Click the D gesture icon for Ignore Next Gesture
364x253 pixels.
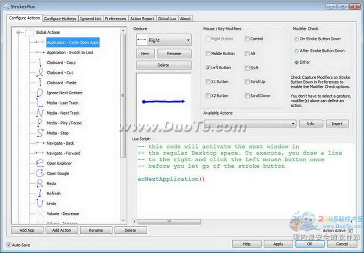coord(40,93)
